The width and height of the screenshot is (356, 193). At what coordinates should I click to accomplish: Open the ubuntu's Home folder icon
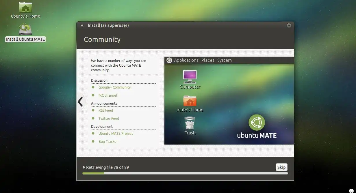[x=25, y=7]
